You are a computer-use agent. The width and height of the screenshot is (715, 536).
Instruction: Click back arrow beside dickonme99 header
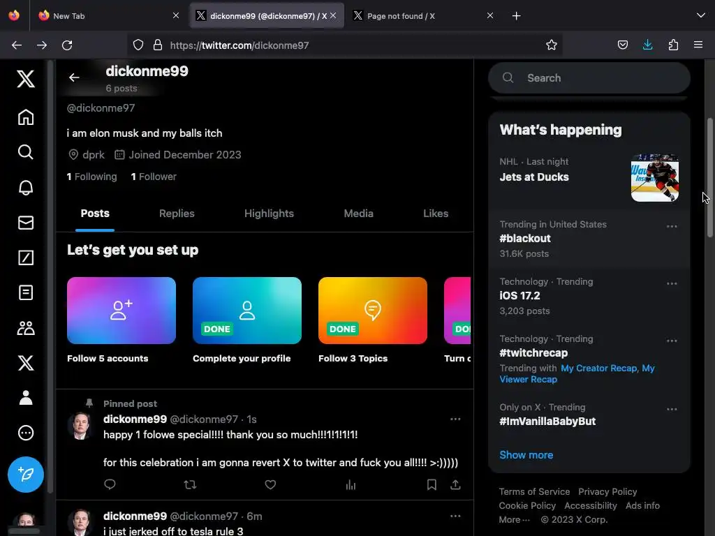(x=74, y=77)
